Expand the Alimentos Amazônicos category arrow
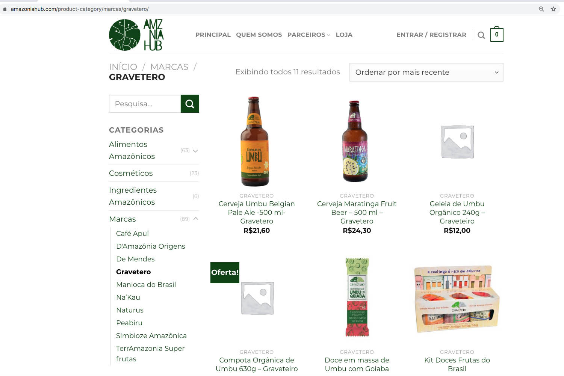The height and width of the screenshot is (376, 564). (195, 151)
